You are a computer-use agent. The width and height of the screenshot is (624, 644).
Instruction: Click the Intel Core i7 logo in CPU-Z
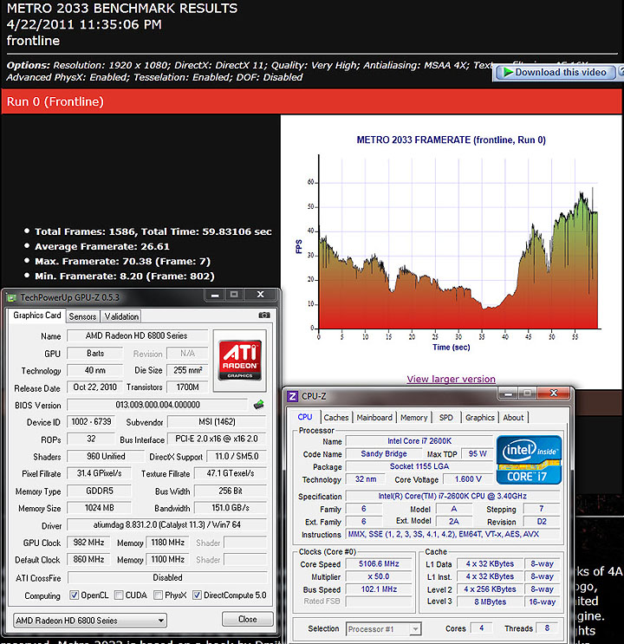(529, 460)
